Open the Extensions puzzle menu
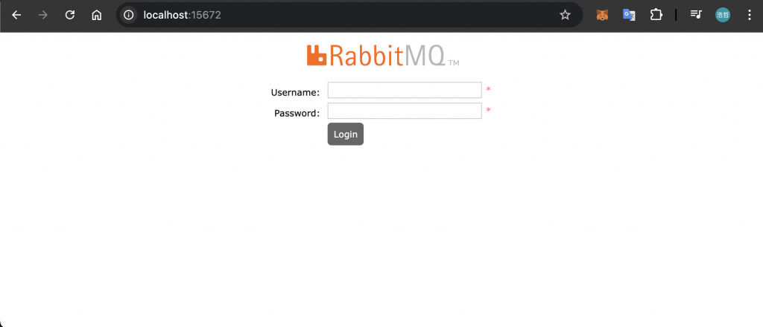This screenshot has height=327, width=763. tap(656, 15)
